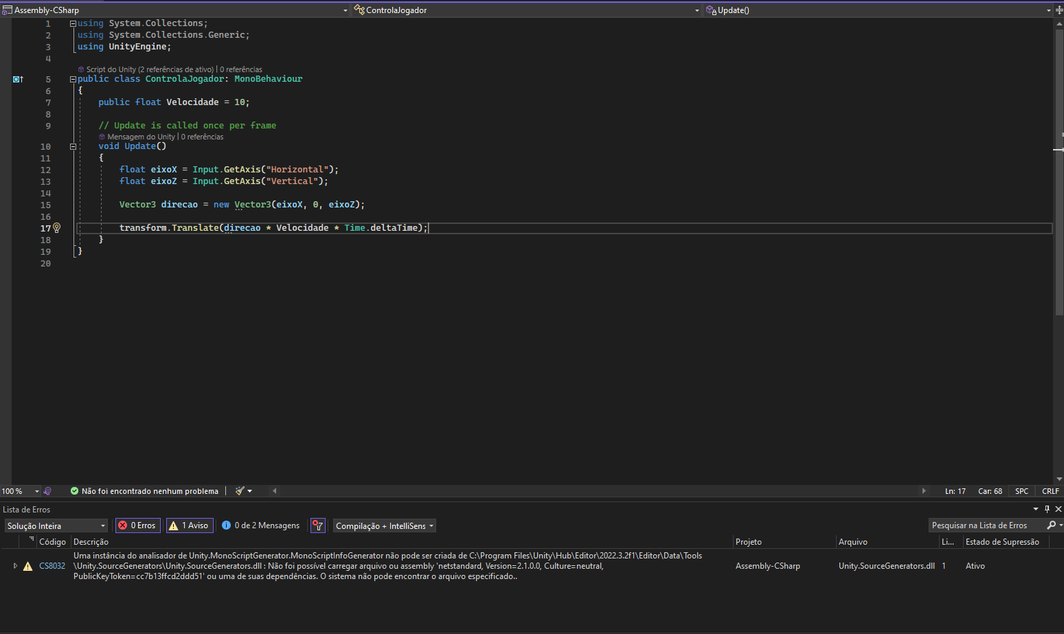Open the lightbulb quick actions on line 17
The width and height of the screenshot is (1064, 634).
point(57,228)
